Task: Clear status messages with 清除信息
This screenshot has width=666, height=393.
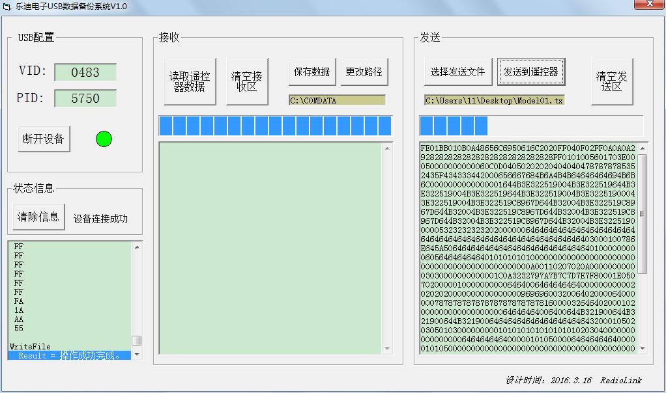Action: point(38,217)
